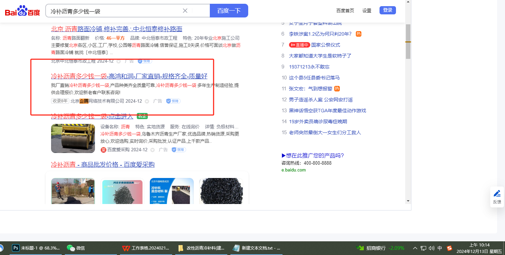Expand dropdown arrow beside 北京中北恒泰市政工程 2024-12
Viewport: 505px width, 255px height.
[x=119, y=61]
